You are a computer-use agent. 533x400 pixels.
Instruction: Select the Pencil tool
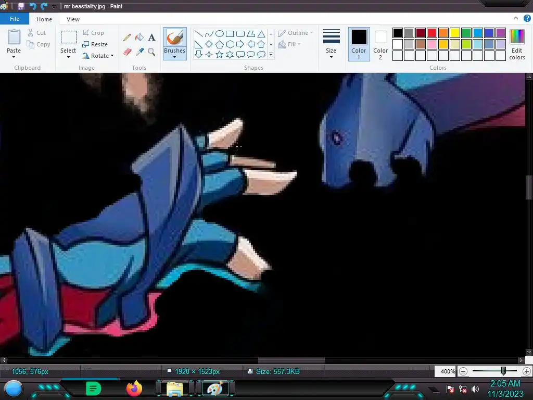(127, 37)
